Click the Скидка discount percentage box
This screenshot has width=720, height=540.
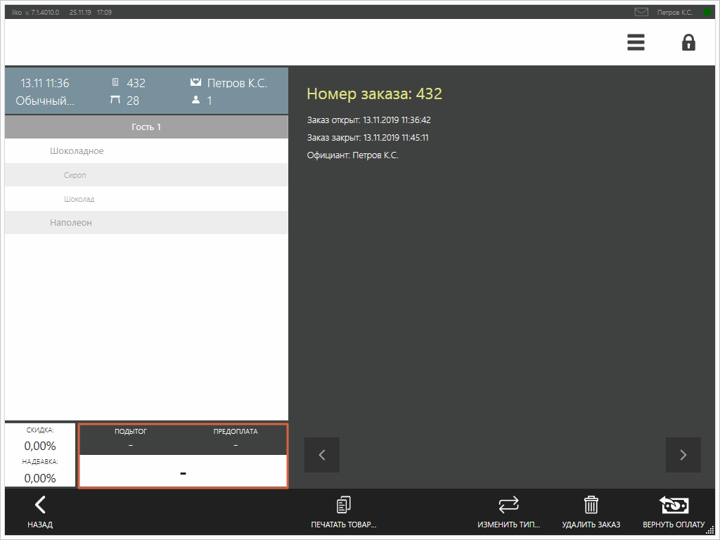point(40,439)
